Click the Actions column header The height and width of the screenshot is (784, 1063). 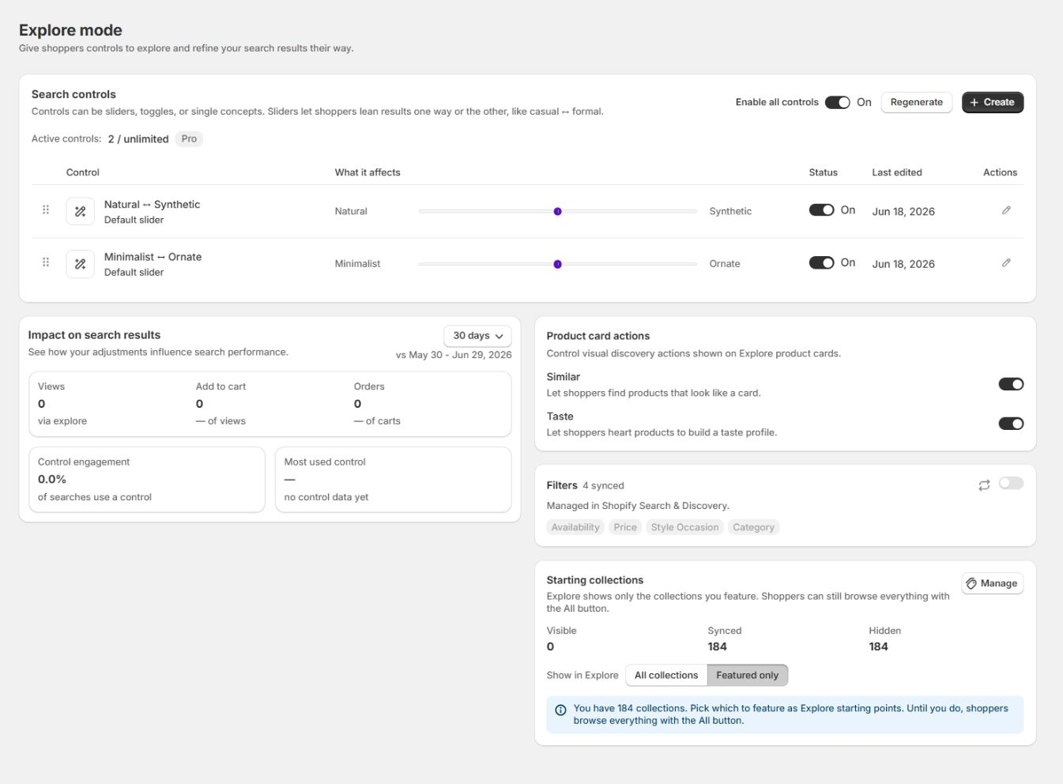[x=1000, y=172]
